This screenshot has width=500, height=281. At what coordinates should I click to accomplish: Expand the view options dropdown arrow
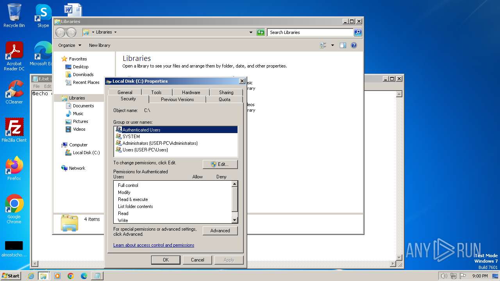(x=332, y=45)
